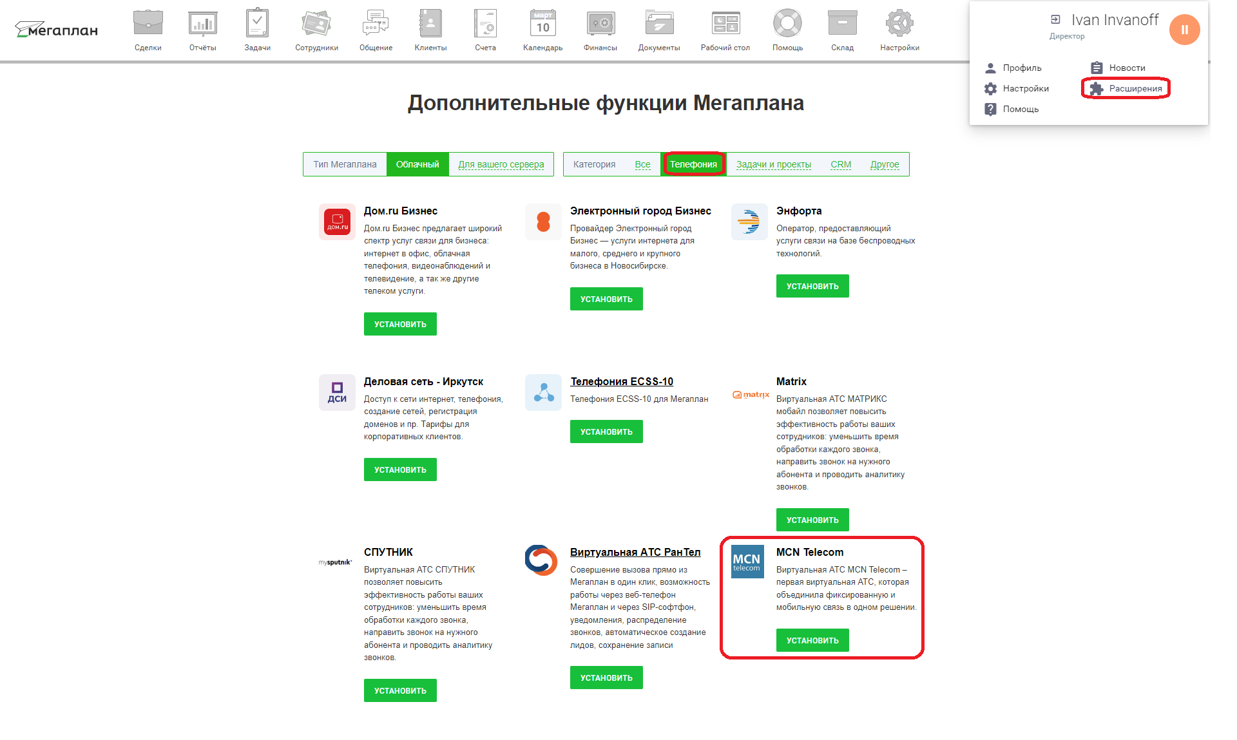Click the Мегаплан logo
Image resolution: width=1237 pixels, height=740 pixels.
(x=57, y=30)
